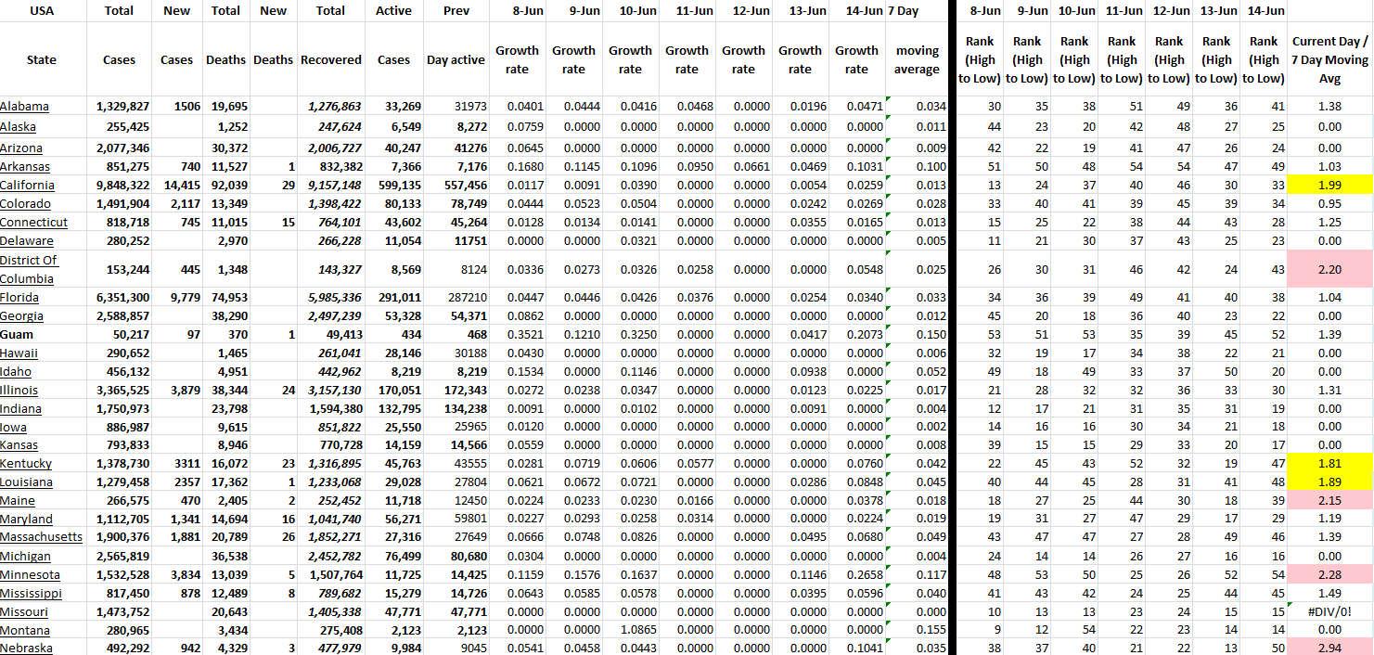Open the Alabama state link
1374x655 pixels.
pyautogui.click(x=25, y=107)
